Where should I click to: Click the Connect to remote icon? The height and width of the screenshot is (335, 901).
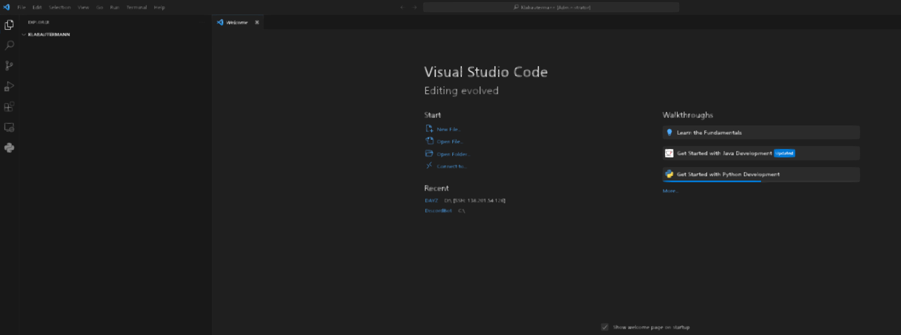tap(429, 165)
